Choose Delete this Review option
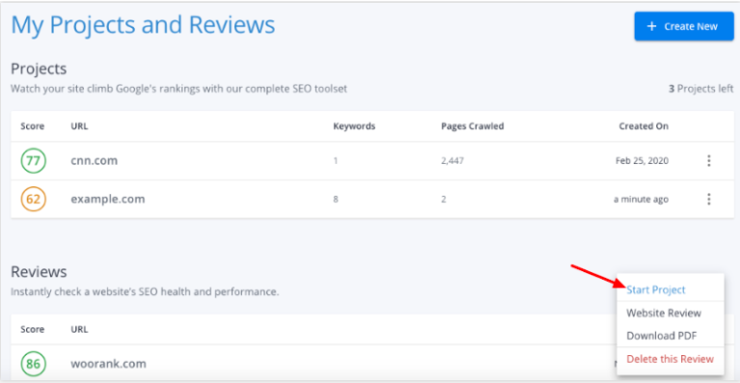Screen dimensions: 740x383 click(x=670, y=359)
